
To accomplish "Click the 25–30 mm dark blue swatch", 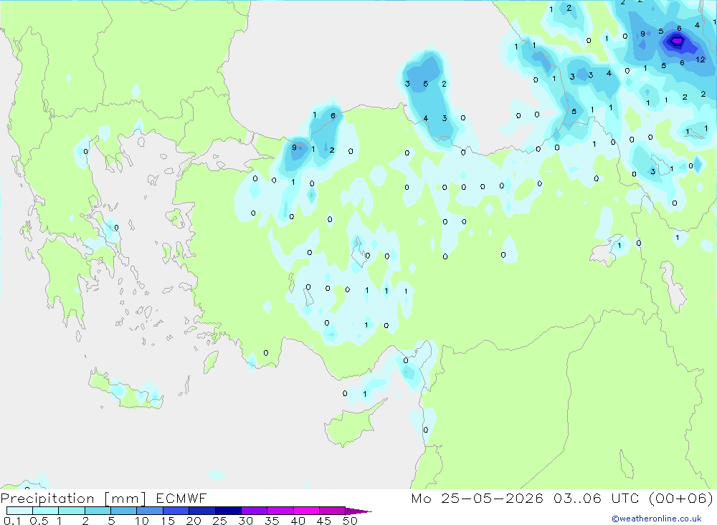I will click(x=228, y=511).
